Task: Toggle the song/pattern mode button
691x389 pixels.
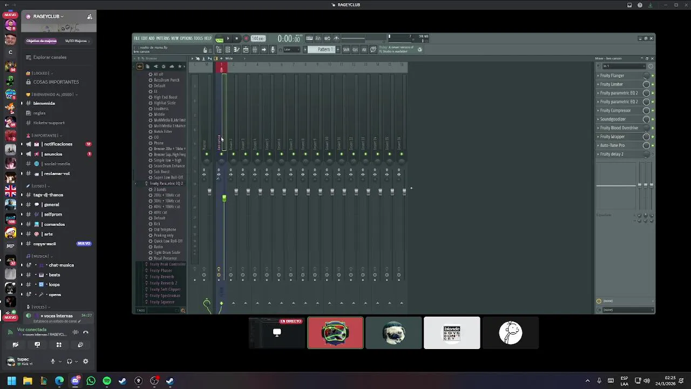Action: point(219,39)
